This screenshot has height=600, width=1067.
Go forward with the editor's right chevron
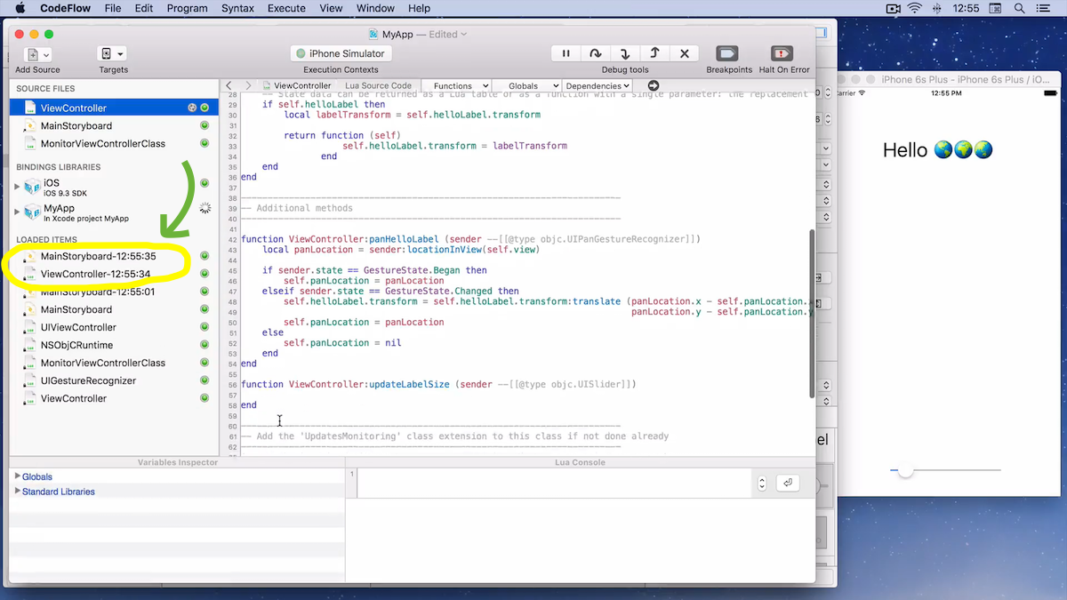pyautogui.click(x=248, y=85)
